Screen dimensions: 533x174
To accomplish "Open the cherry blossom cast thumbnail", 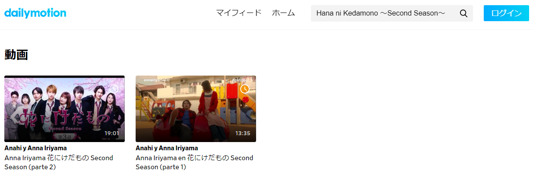I will coord(64,109).
